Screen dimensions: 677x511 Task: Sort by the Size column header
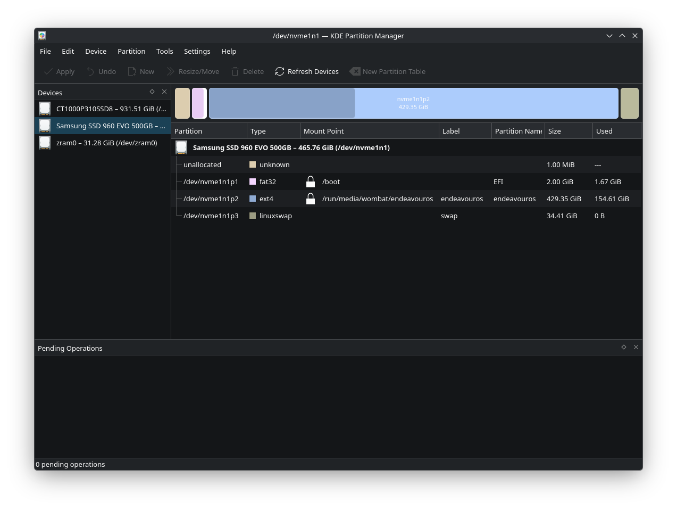554,131
